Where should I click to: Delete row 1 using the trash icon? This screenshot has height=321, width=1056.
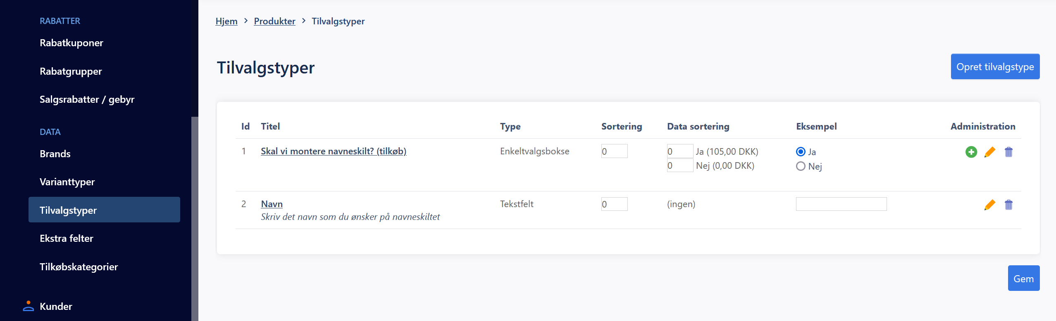point(1008,152)
